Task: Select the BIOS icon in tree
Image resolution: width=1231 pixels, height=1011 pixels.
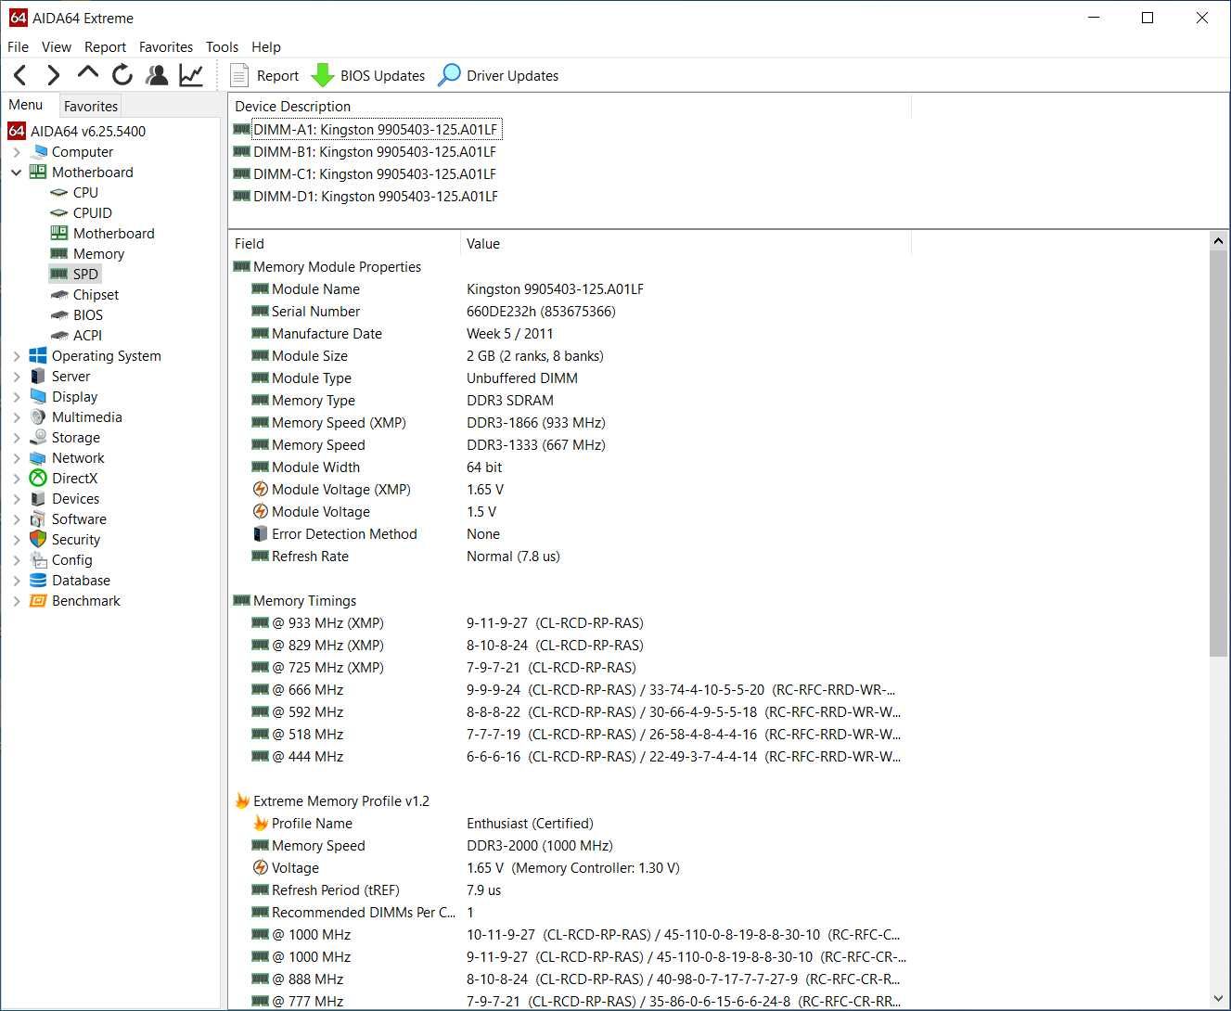Action: point(59,315)
